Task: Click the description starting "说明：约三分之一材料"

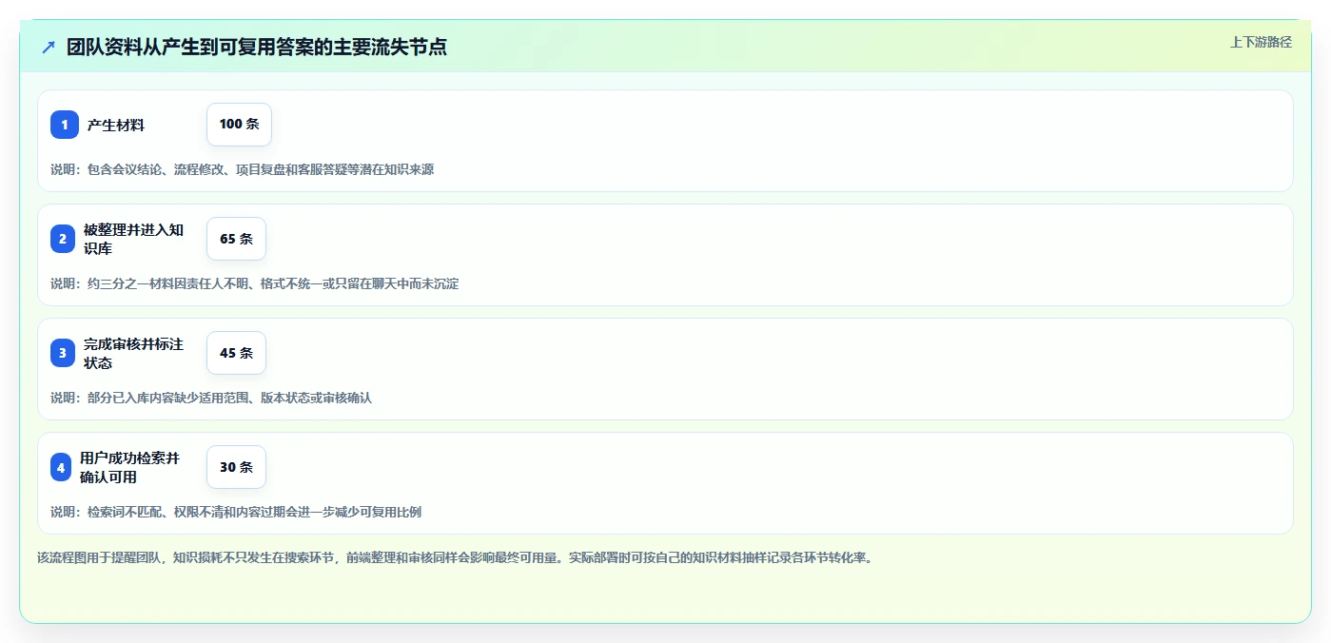Action: (x=254, y=283)
